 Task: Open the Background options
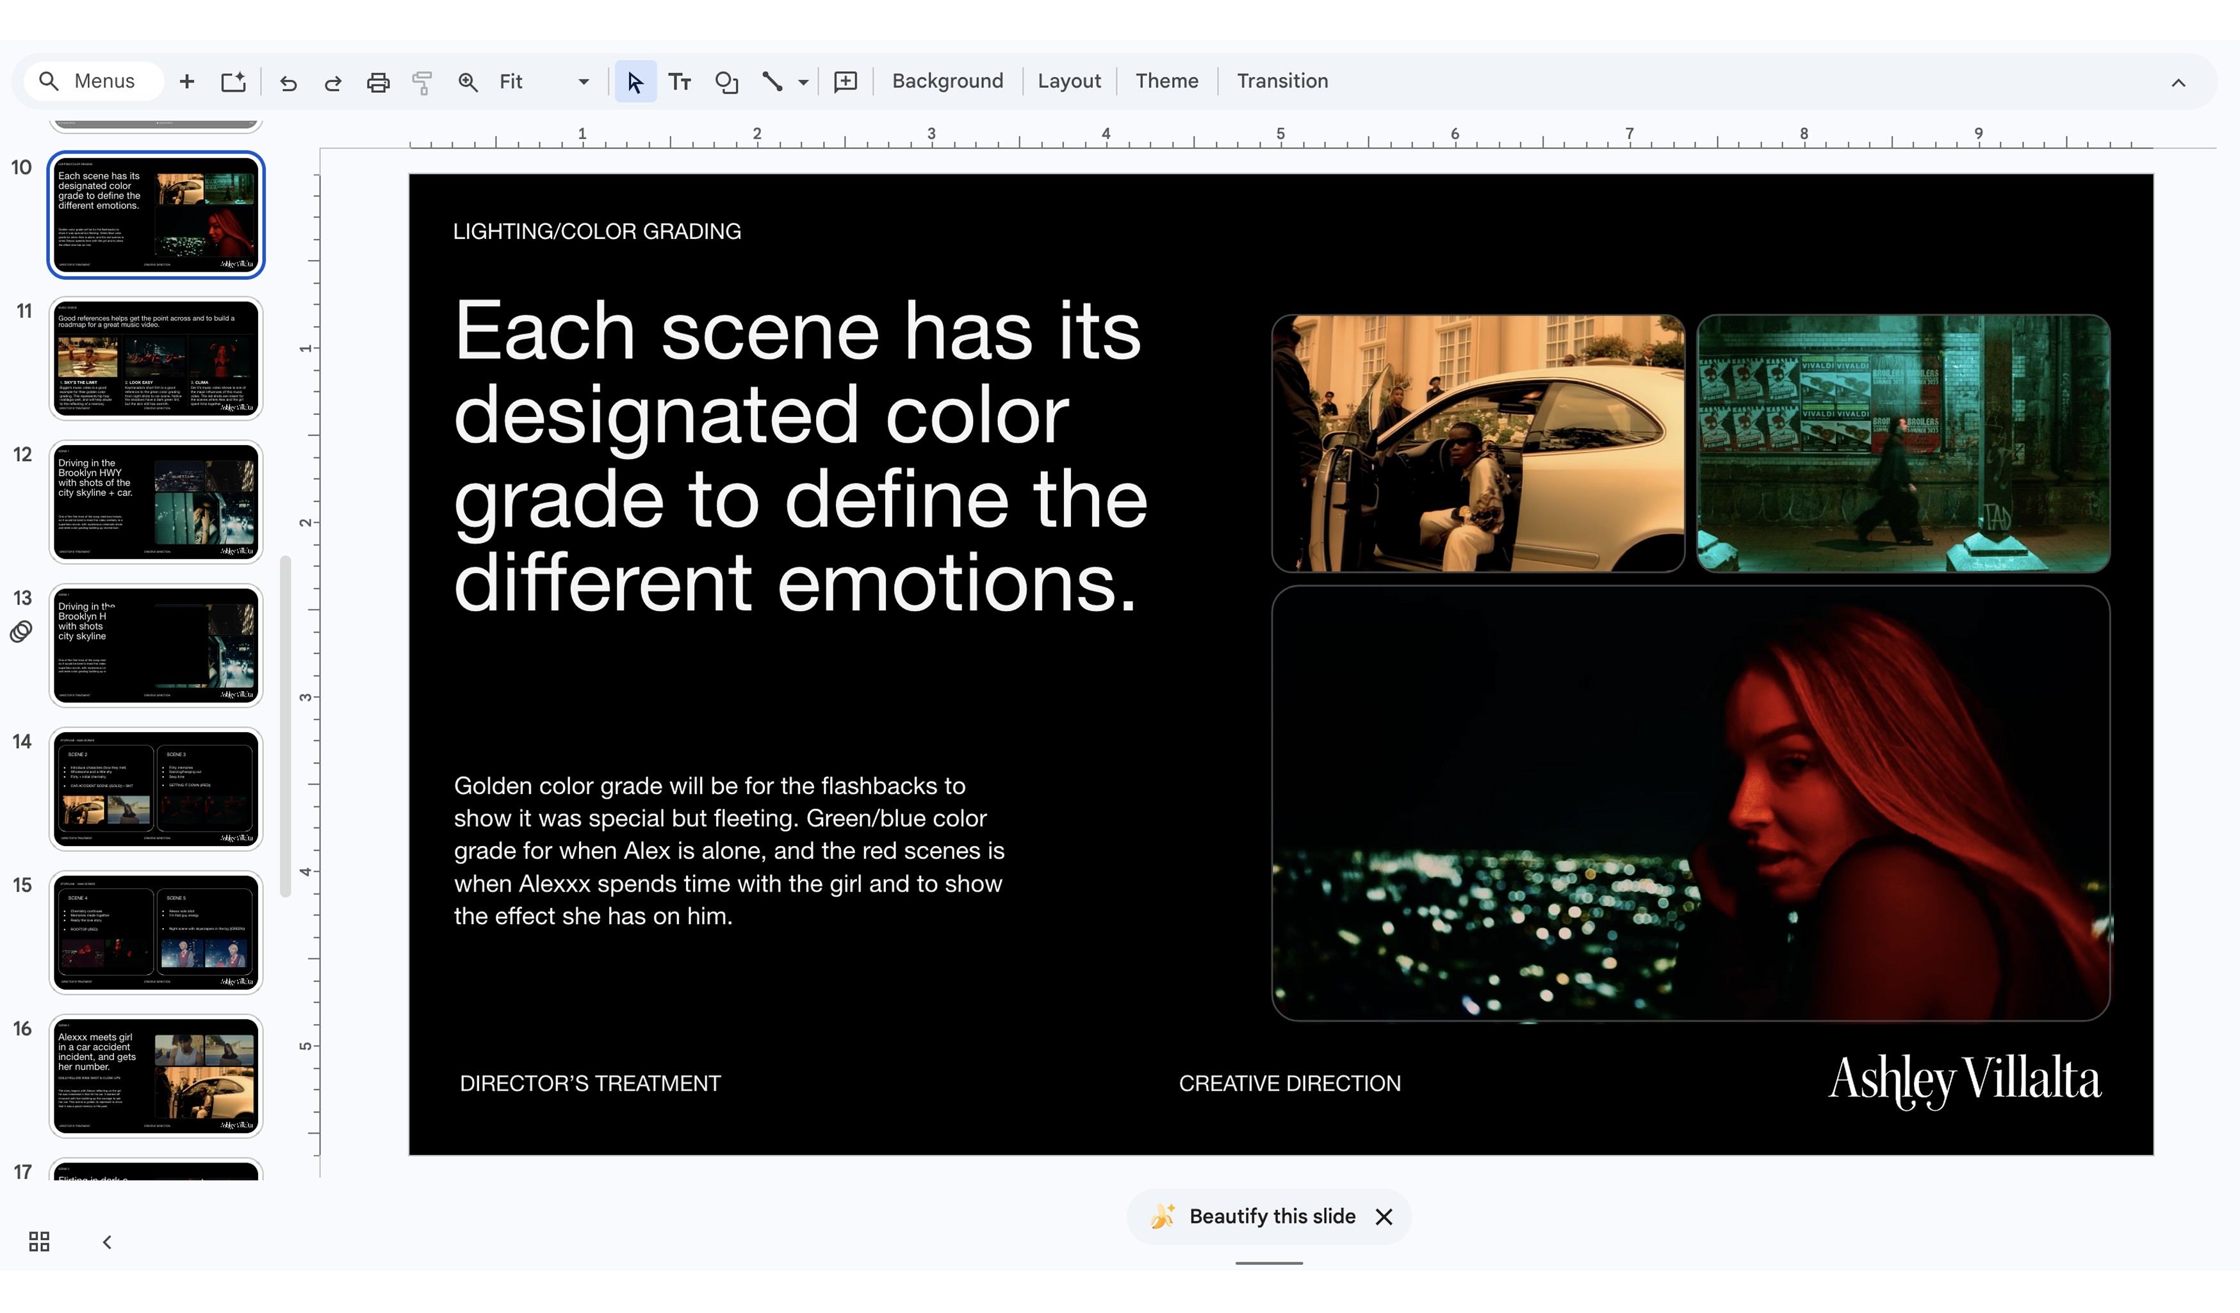coord(947,81)
